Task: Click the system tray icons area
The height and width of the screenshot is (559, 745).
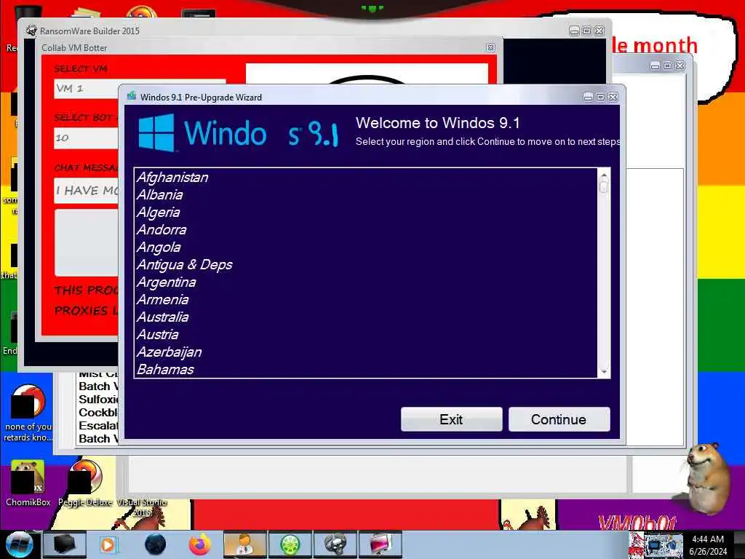Action: tap(656, 545)
